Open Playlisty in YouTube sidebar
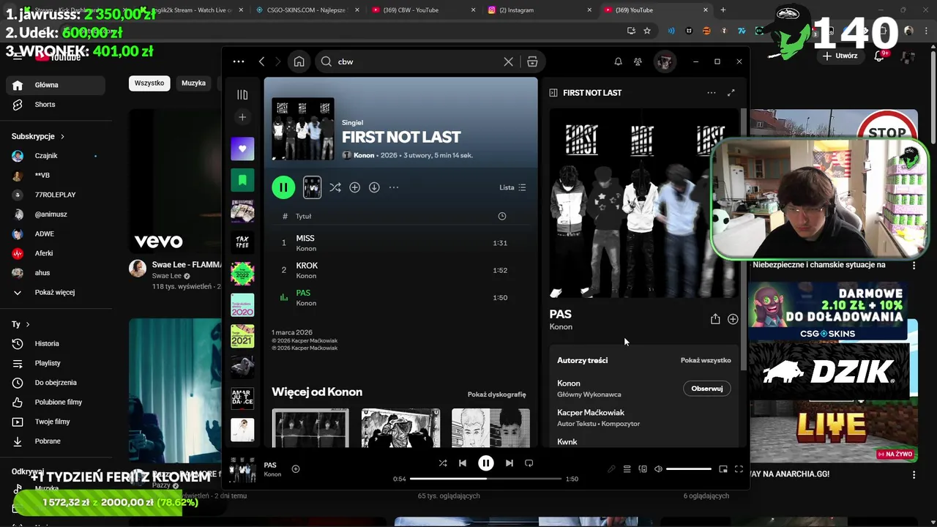 coord(56,363)
